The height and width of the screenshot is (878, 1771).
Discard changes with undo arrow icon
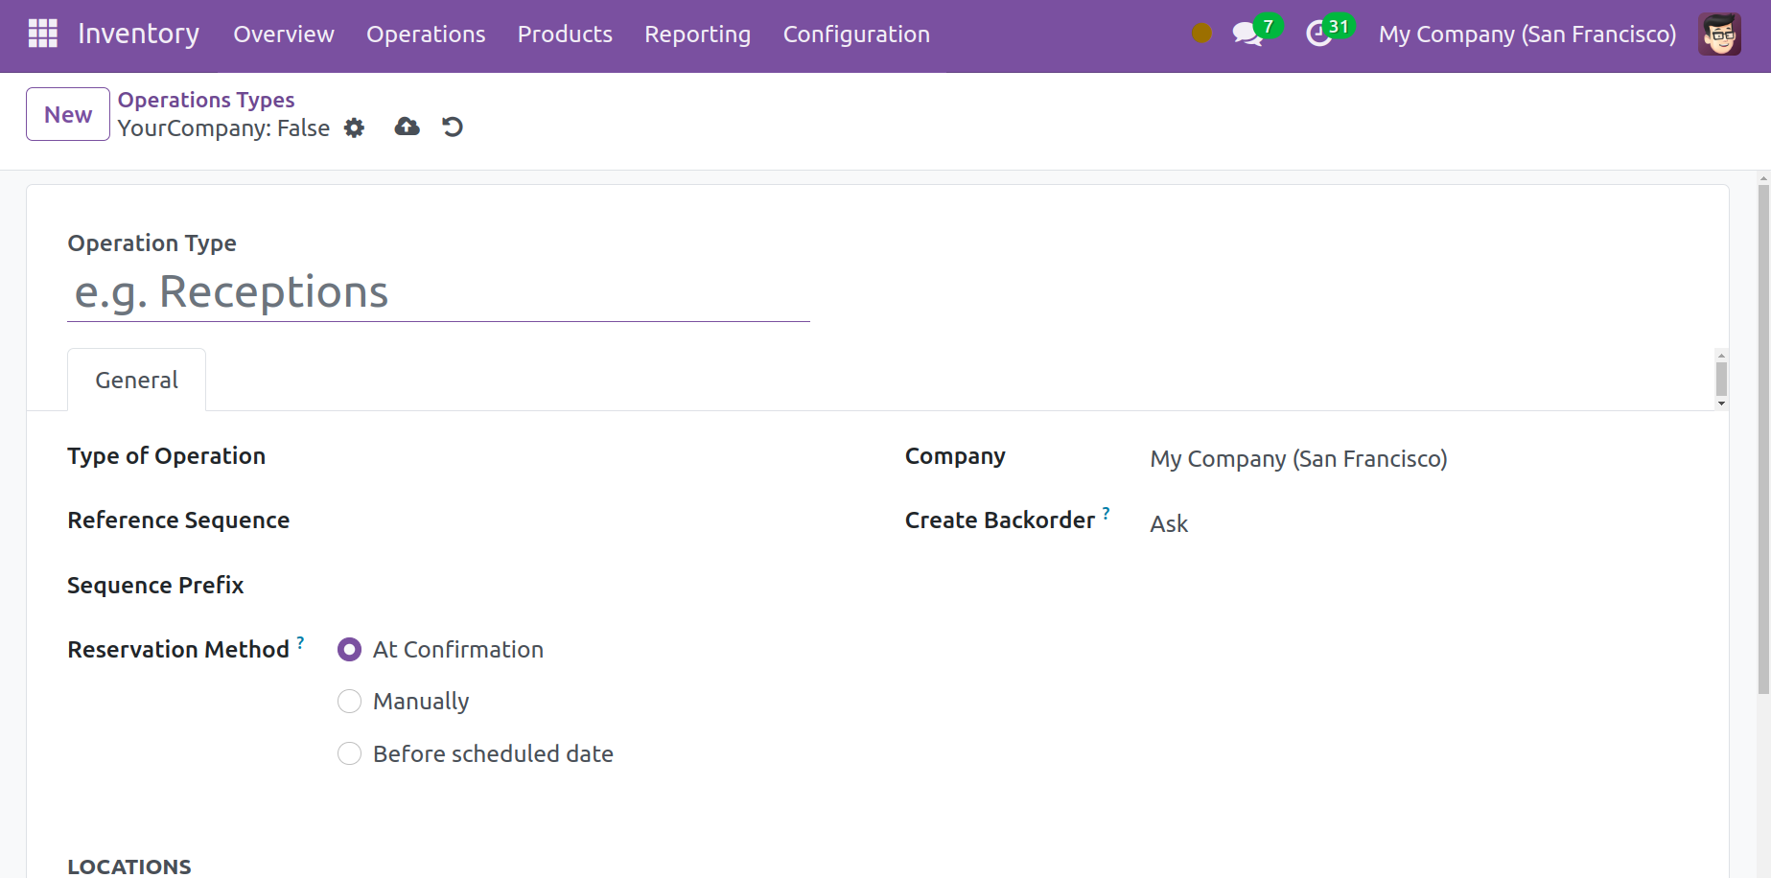point(453,127)
